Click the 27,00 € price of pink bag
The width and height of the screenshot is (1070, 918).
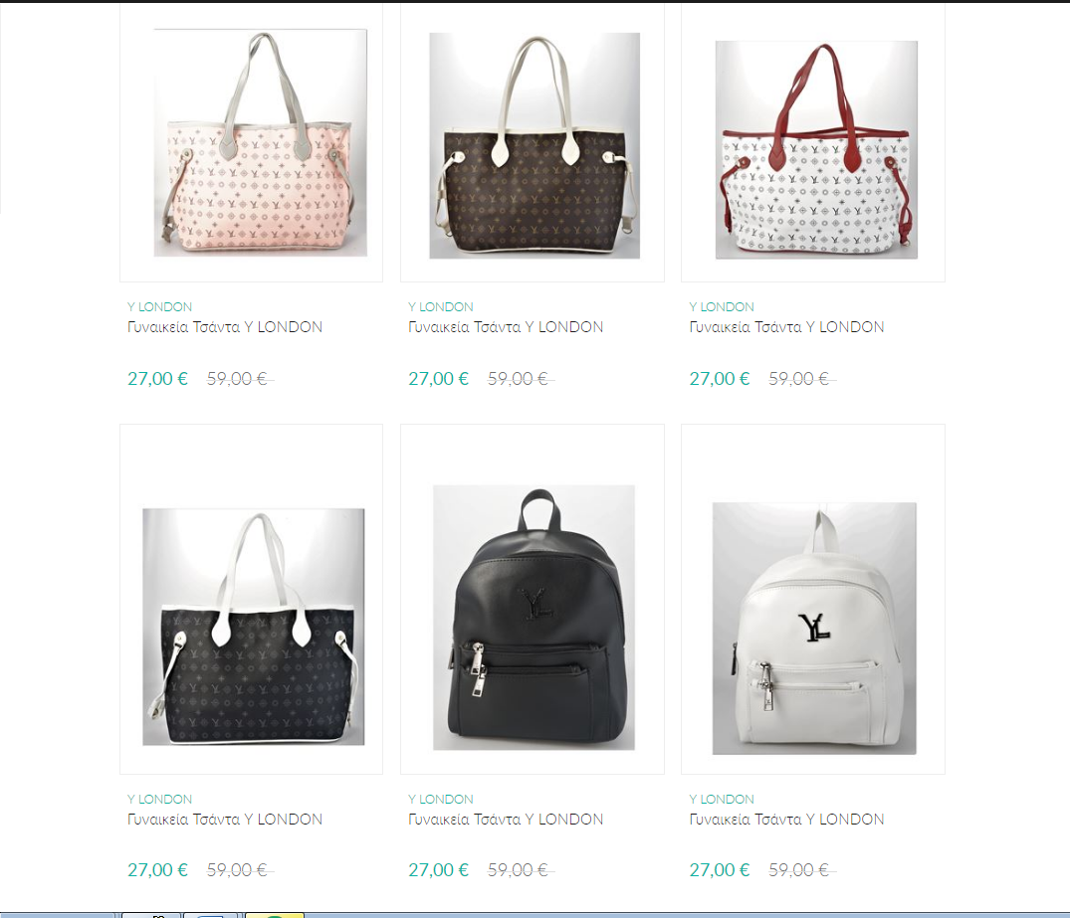coord(157,379)
